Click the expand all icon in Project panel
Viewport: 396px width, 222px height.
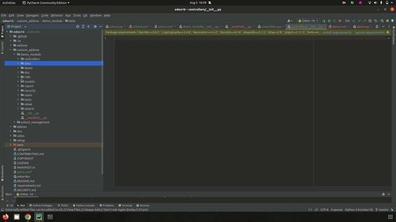tap(83, 27)
